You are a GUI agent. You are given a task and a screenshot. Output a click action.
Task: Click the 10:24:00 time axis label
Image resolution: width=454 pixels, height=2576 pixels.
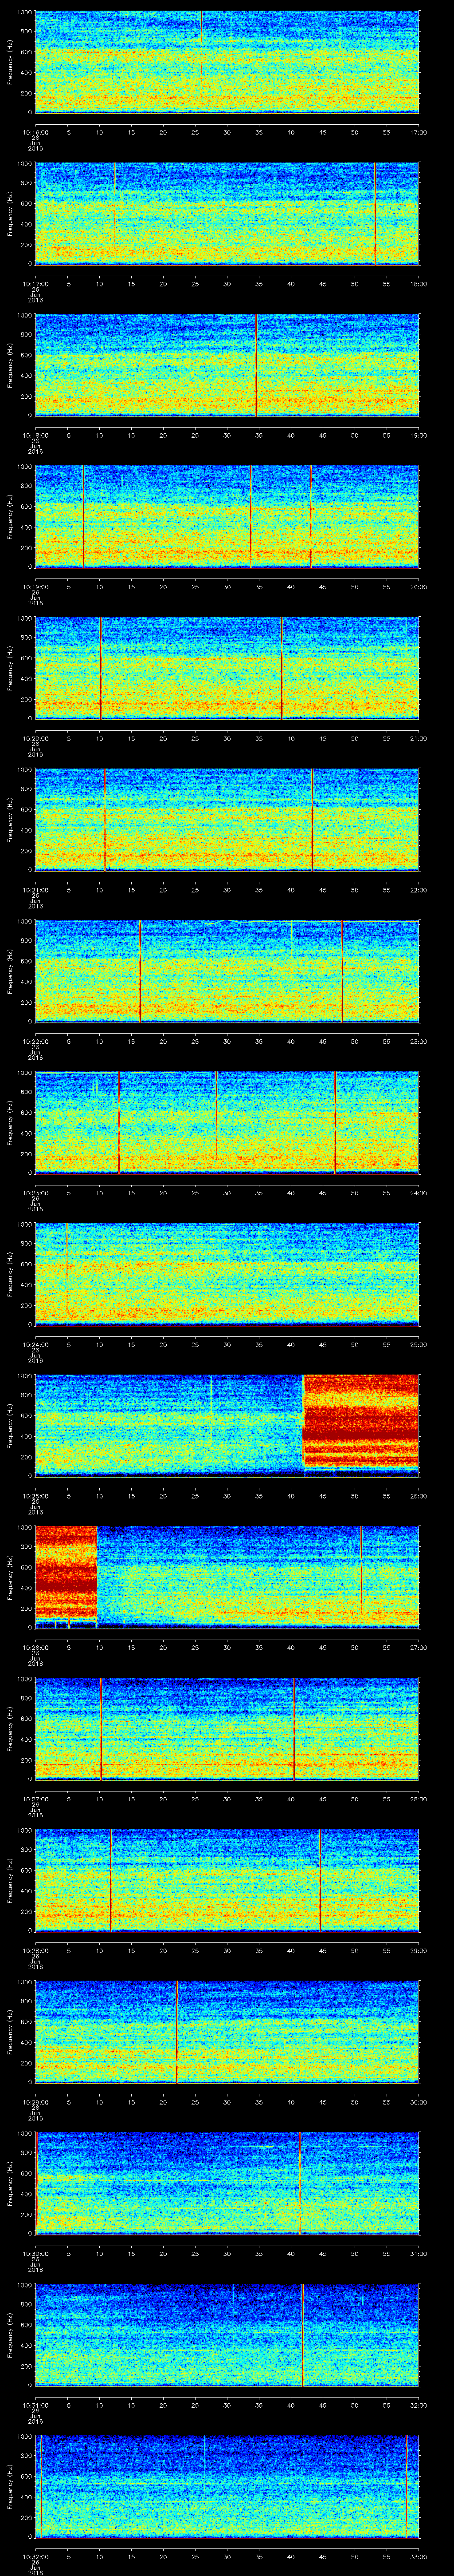click(x=35, y=1344)
